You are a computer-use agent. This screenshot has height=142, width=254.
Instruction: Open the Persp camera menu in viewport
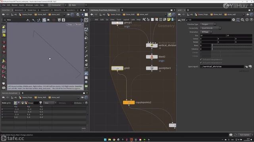(x=70, y=24)
